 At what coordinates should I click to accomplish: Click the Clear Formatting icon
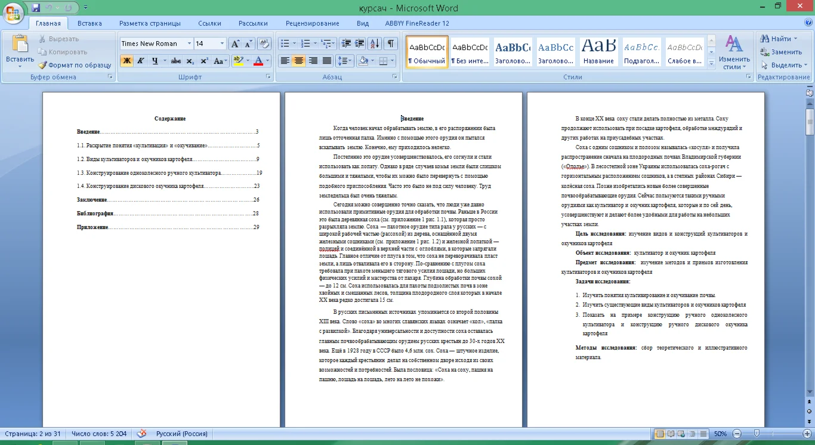(264, 44)
